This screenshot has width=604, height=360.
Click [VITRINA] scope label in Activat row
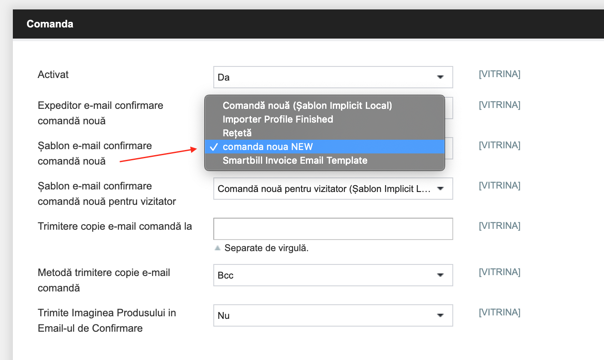(499, 74)
